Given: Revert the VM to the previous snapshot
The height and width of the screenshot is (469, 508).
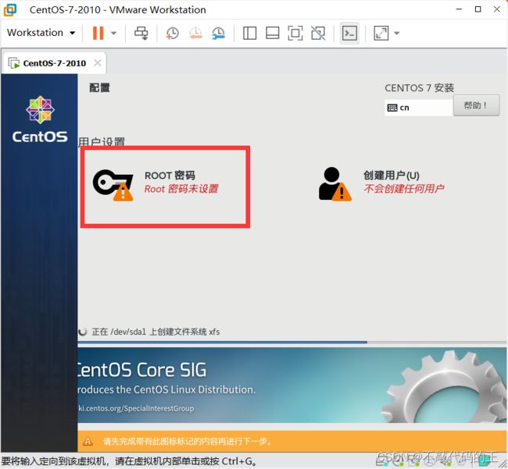Looking at the screenshot, I should [x=195, y=33].
